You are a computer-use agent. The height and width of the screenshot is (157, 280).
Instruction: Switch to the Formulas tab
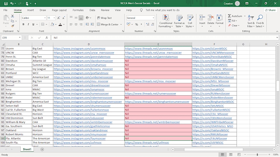pos(78,10)
